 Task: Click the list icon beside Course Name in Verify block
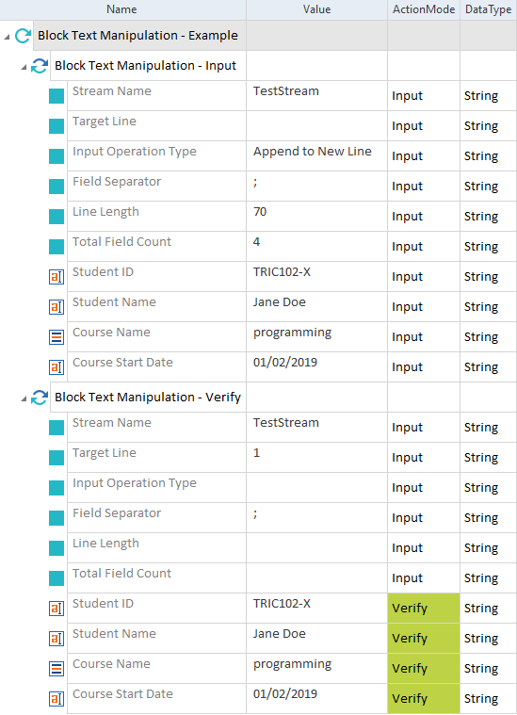point(57,669)
